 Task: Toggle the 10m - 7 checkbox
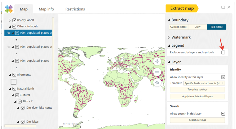[x=20, y=102]
